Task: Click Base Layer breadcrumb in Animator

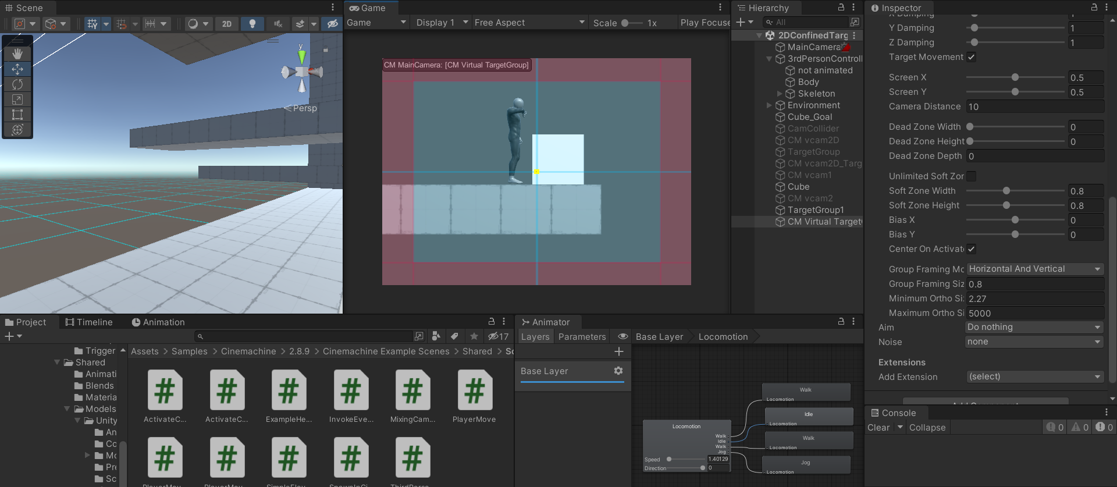Action: [x=659, y=337]
